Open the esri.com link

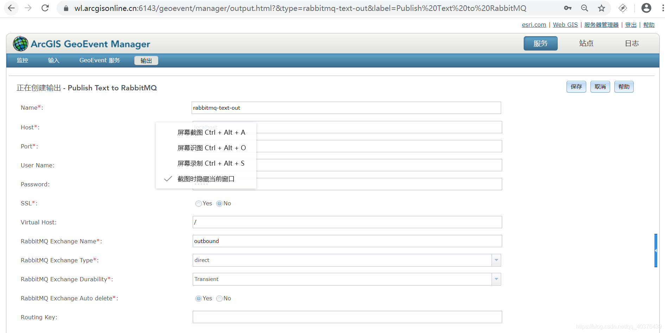534,25
